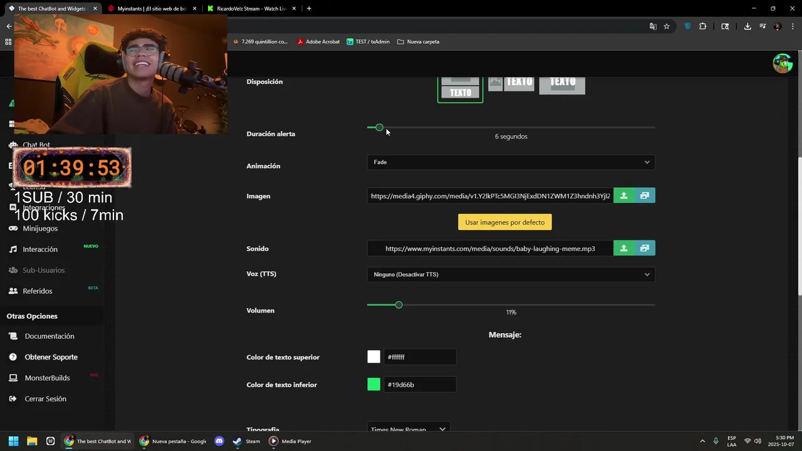Open the Tipografía Times New Roman dropdown
Screen dimensions: 802x451
(409, 429)
